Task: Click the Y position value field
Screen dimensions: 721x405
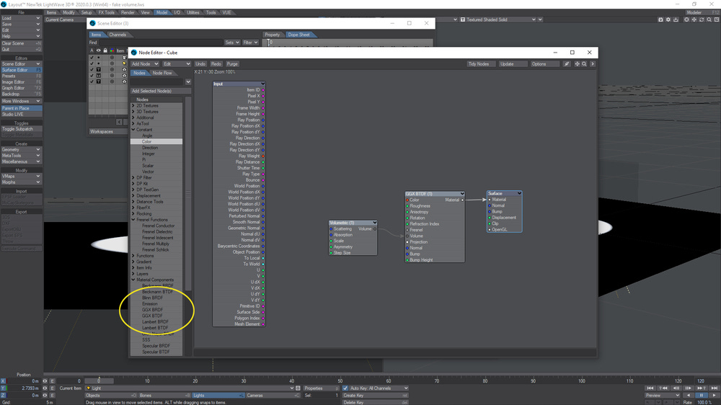Action: [x=24, y=388]
